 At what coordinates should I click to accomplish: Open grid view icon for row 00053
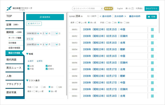click(x=152, y=43)
